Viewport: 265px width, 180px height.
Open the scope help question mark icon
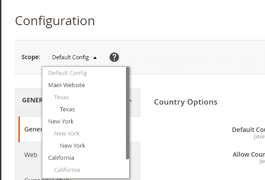coord(114,57)
